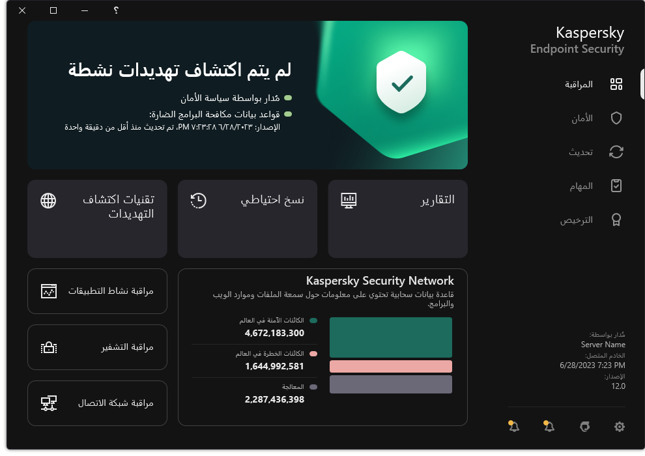The height and width of the screenshot is (456, 645).
Task: Click the مراقبة شبكة الاتصال network icon
Action: point(50,403)
